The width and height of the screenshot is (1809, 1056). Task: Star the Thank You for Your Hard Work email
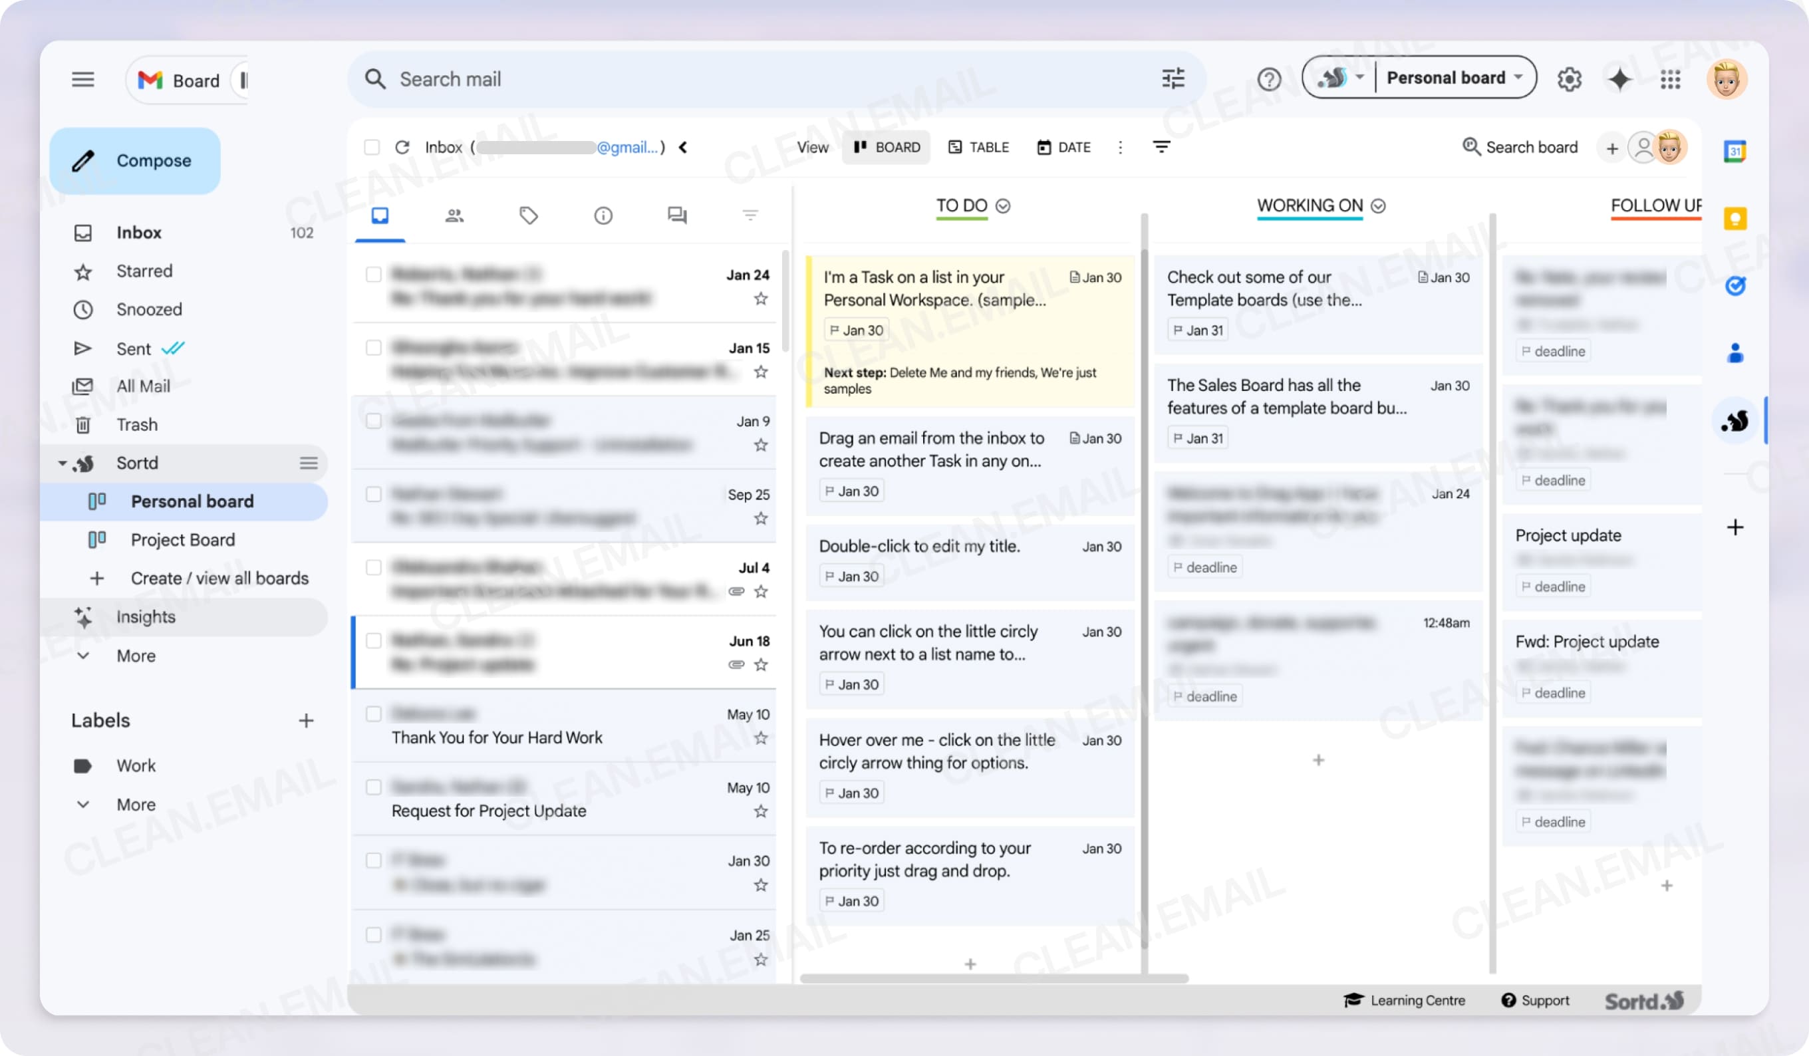coord(760,737)
